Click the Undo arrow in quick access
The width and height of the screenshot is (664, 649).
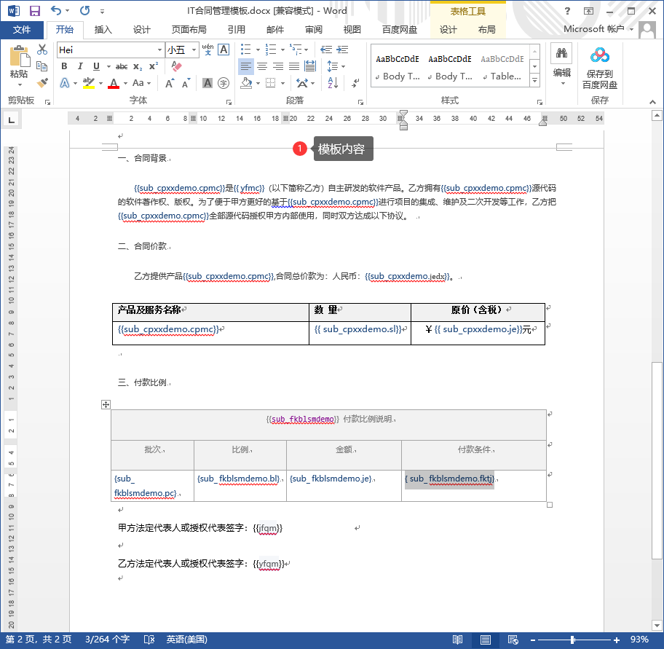(x=56, y=11)
